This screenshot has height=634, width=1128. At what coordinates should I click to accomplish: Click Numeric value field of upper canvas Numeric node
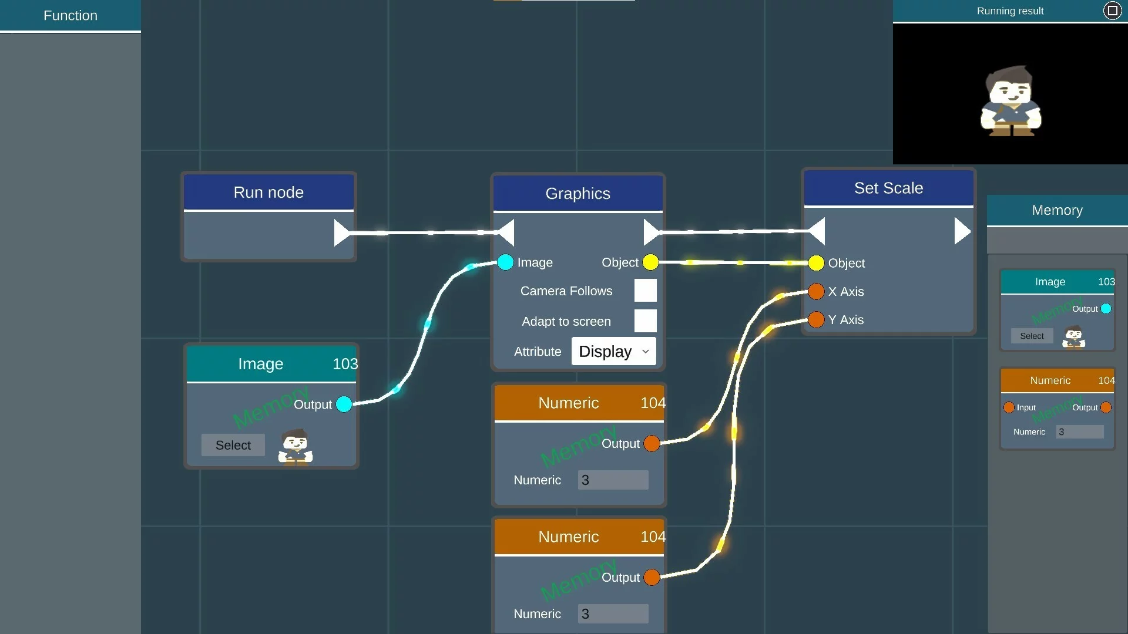613,480
